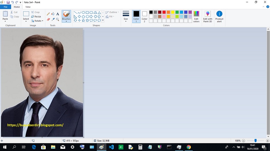Select the Color picker eyedropper tool
The width and height of the screenshot is (270, 151).
53,20
